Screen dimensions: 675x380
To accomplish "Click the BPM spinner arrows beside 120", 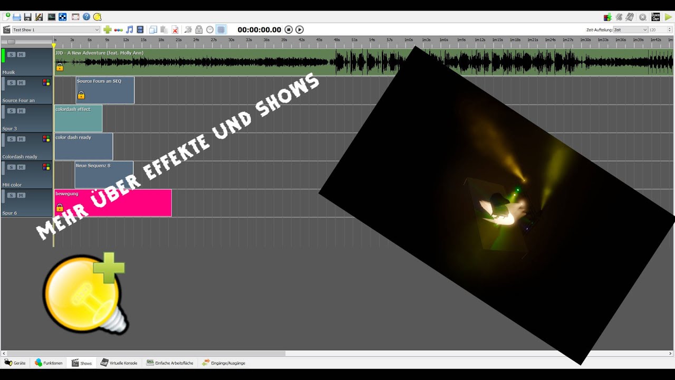I will pyautogui.click(x=670, y=30).
